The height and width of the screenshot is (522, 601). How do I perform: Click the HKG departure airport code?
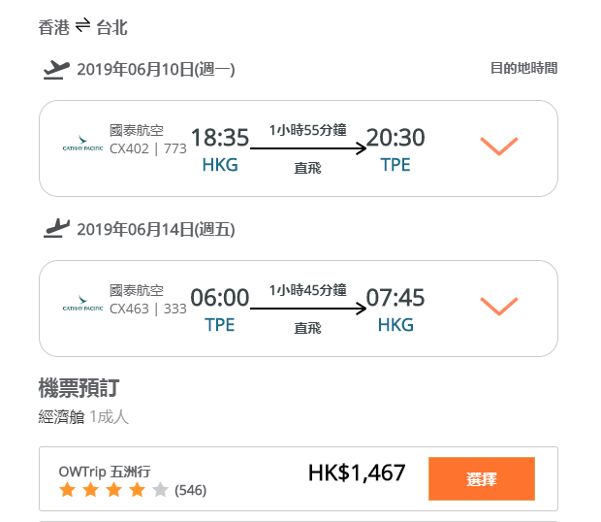coord(220,165)
